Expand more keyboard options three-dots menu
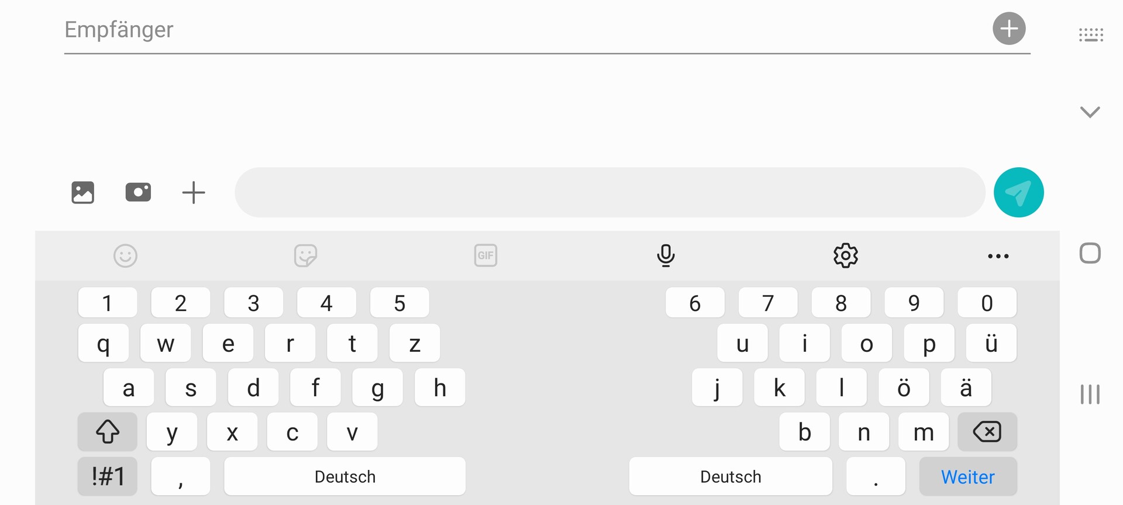This screenshot has width=1123, height=505. pyautogui.click(x=998, y=256)
